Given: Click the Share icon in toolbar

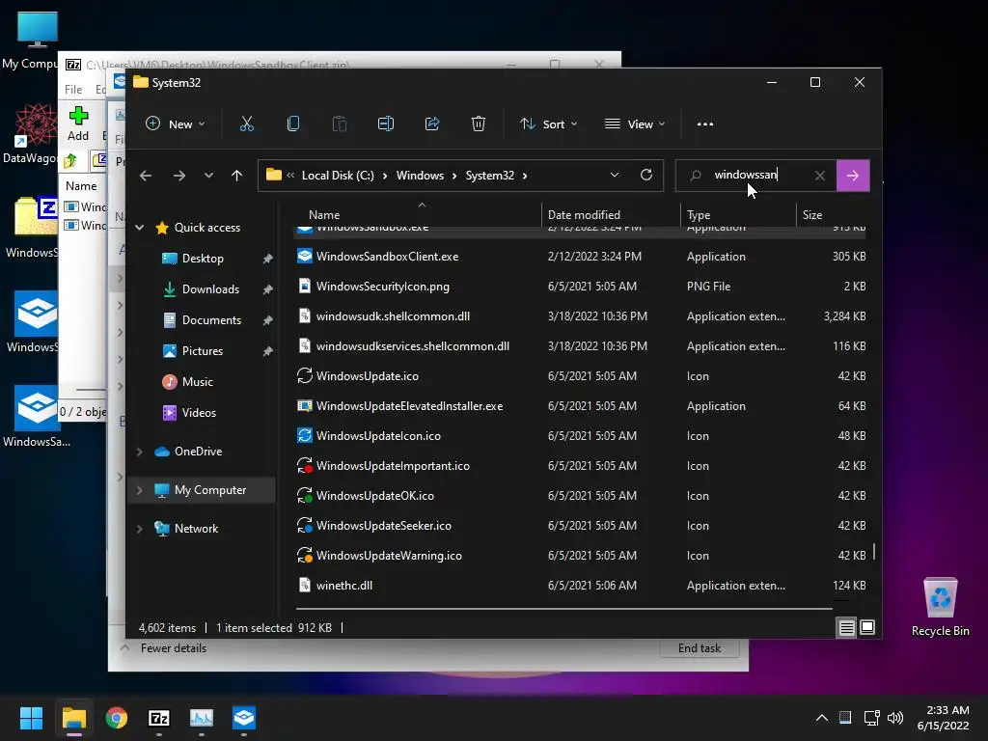Looking at the screenshot, I should click(x=432, y=124).
